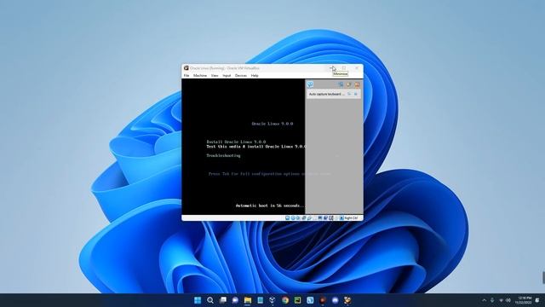
Task: Minimize the Oracle VM VirtualBox window
Action: click(331, 68)
